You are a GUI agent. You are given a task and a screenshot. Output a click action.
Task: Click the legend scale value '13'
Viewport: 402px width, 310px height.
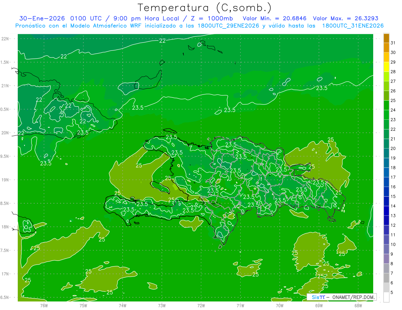[x=393, y=216]
